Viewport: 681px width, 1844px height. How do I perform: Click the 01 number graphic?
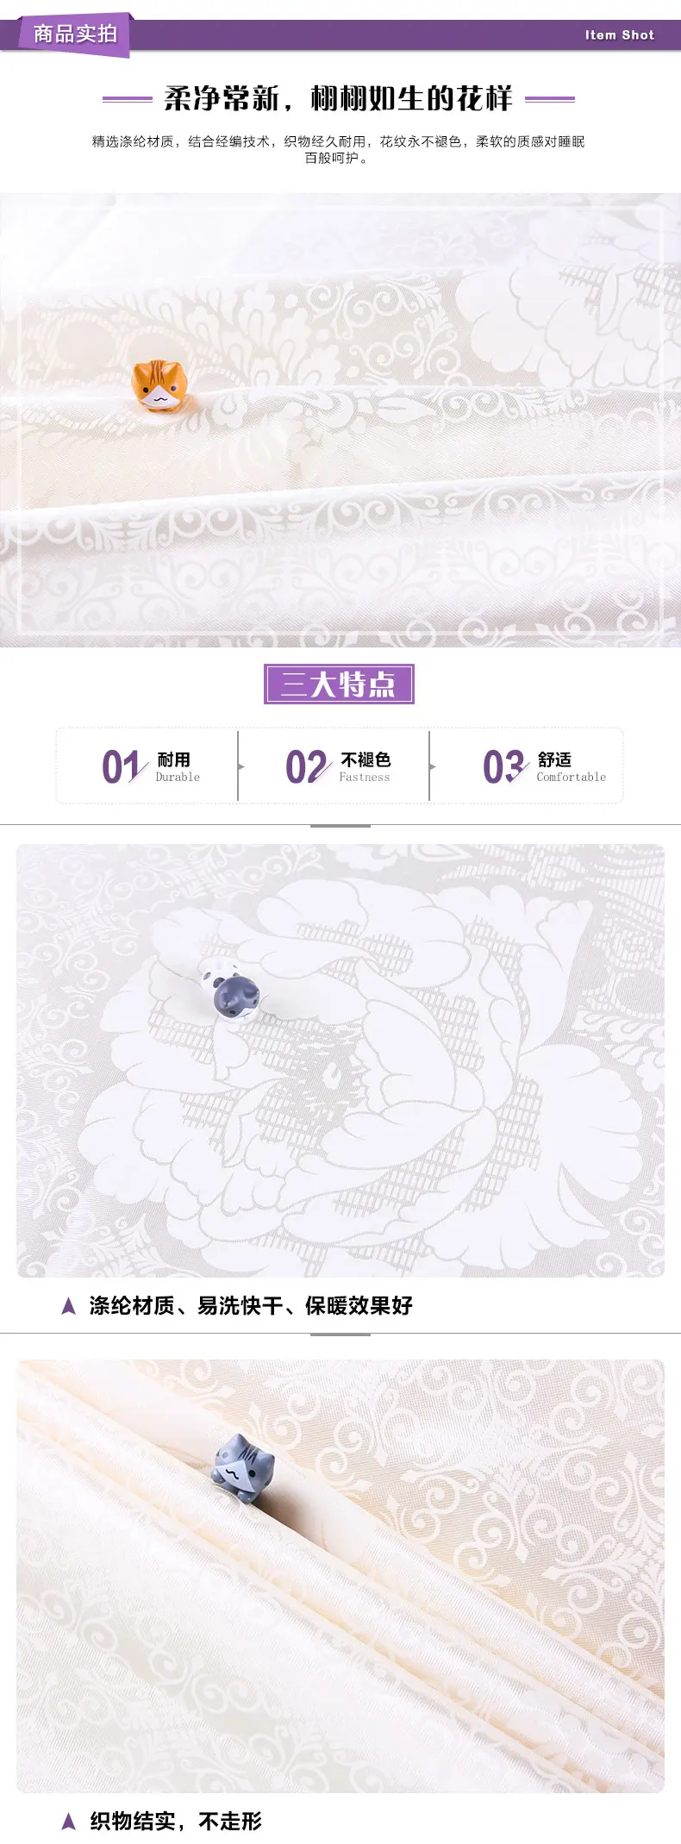coord(122,766)
